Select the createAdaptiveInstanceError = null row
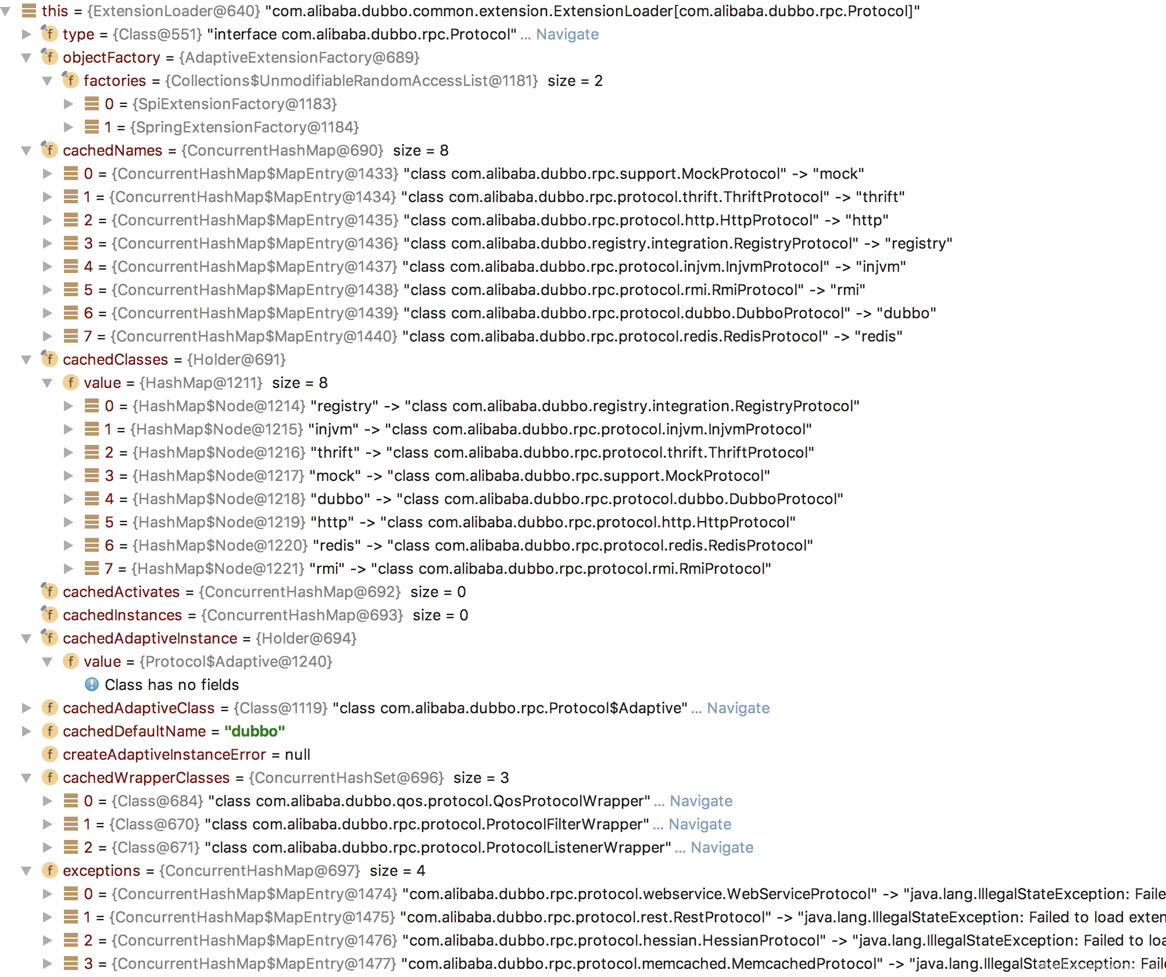Image resolution: width=1166 pixels, height=977 pixels. (176, 755)
